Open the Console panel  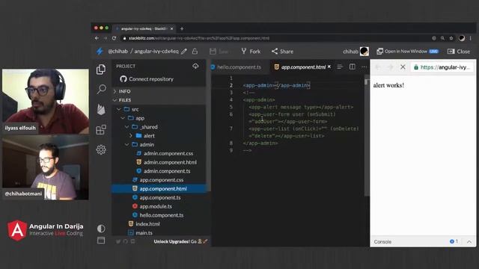[x=382, y=241]
